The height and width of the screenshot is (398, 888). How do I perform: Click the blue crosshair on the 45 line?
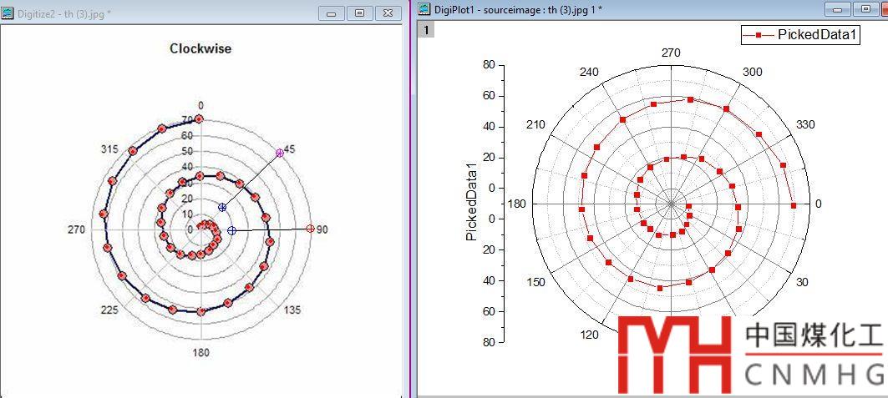pyautogui.click(x=222, y=207)
